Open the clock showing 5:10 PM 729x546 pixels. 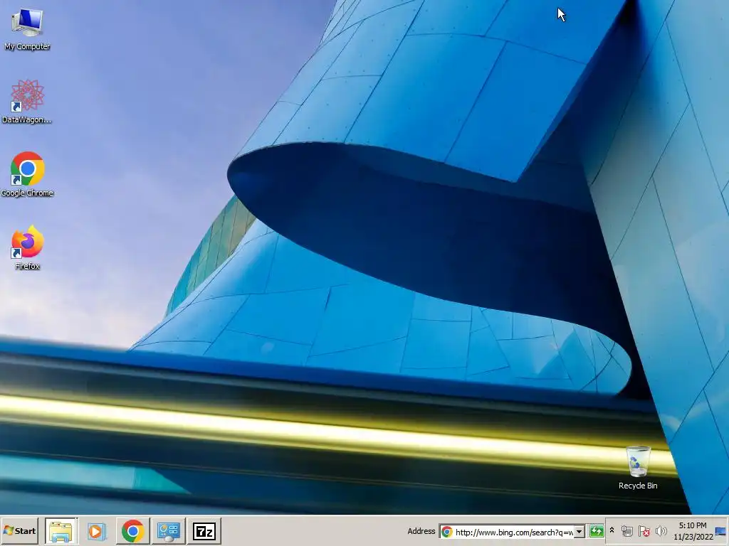coord(693,531)
